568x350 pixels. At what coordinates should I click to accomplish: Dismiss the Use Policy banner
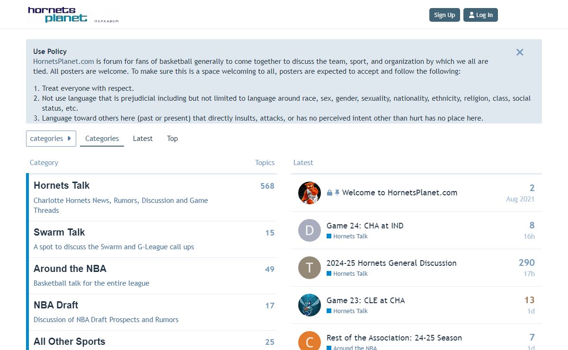520,52
